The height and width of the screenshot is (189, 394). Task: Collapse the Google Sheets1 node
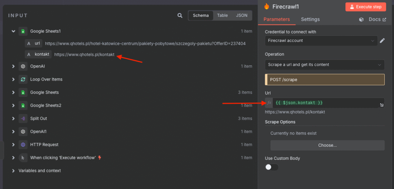(x=13, y=31)
